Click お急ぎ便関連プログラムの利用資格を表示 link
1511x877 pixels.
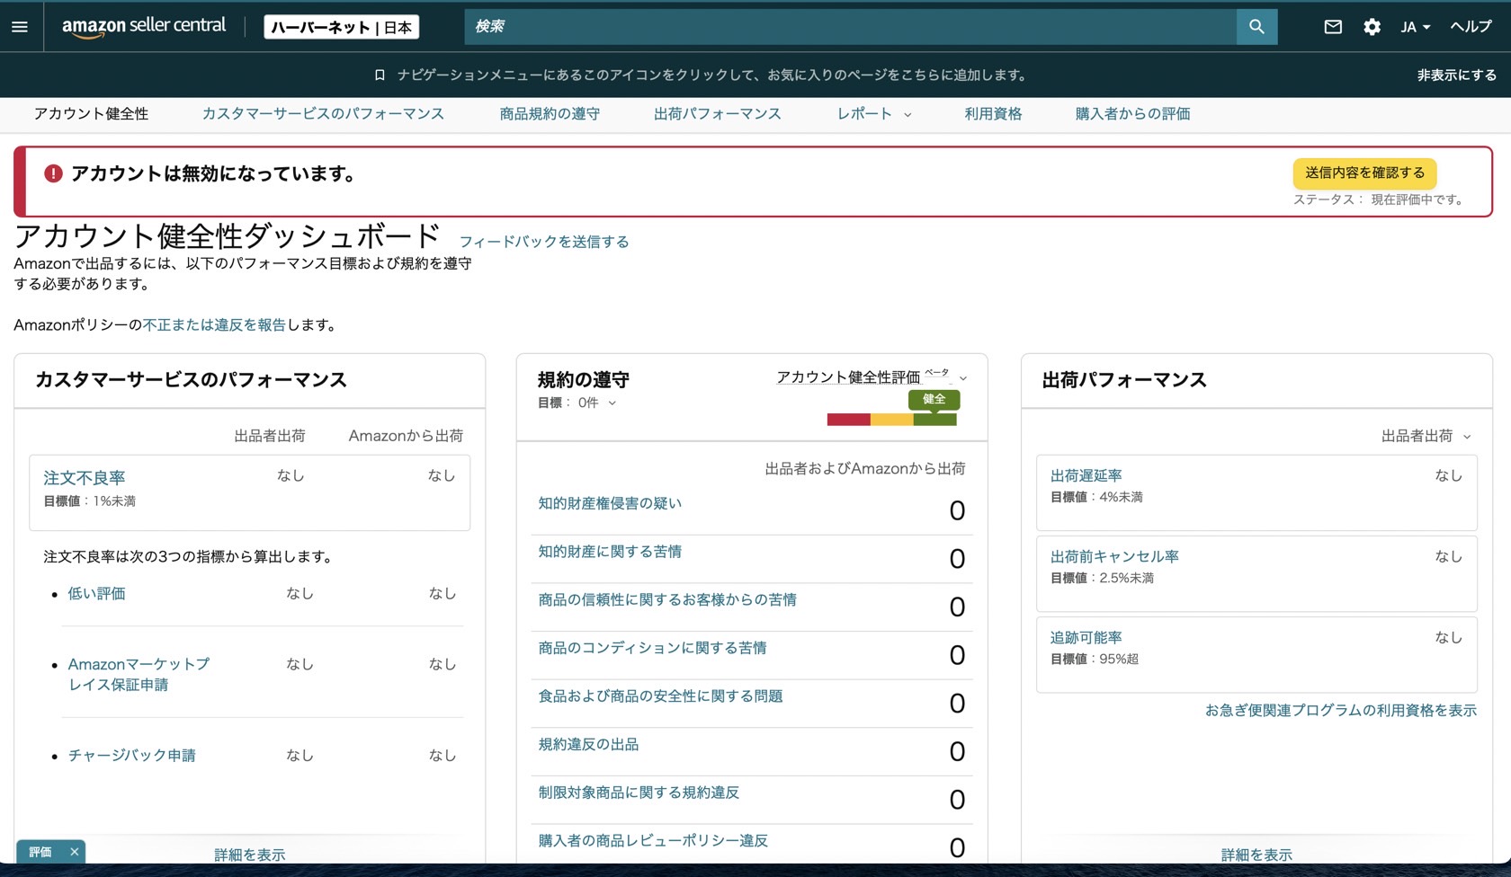click(x=1340, y=710)
